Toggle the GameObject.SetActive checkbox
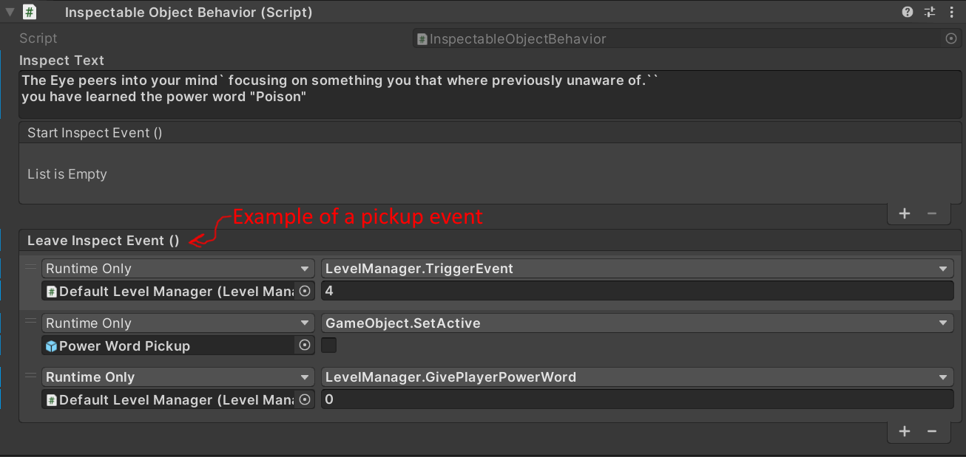966x457 pixels. 329,345
